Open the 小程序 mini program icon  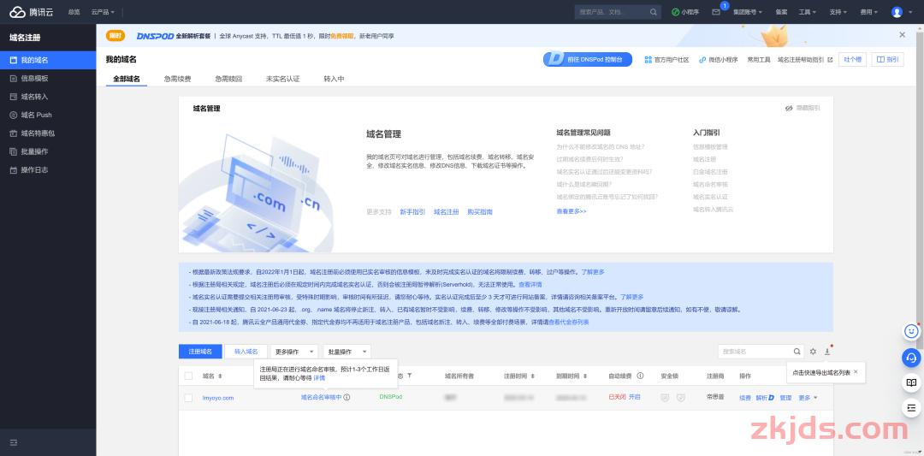point(675,12)
